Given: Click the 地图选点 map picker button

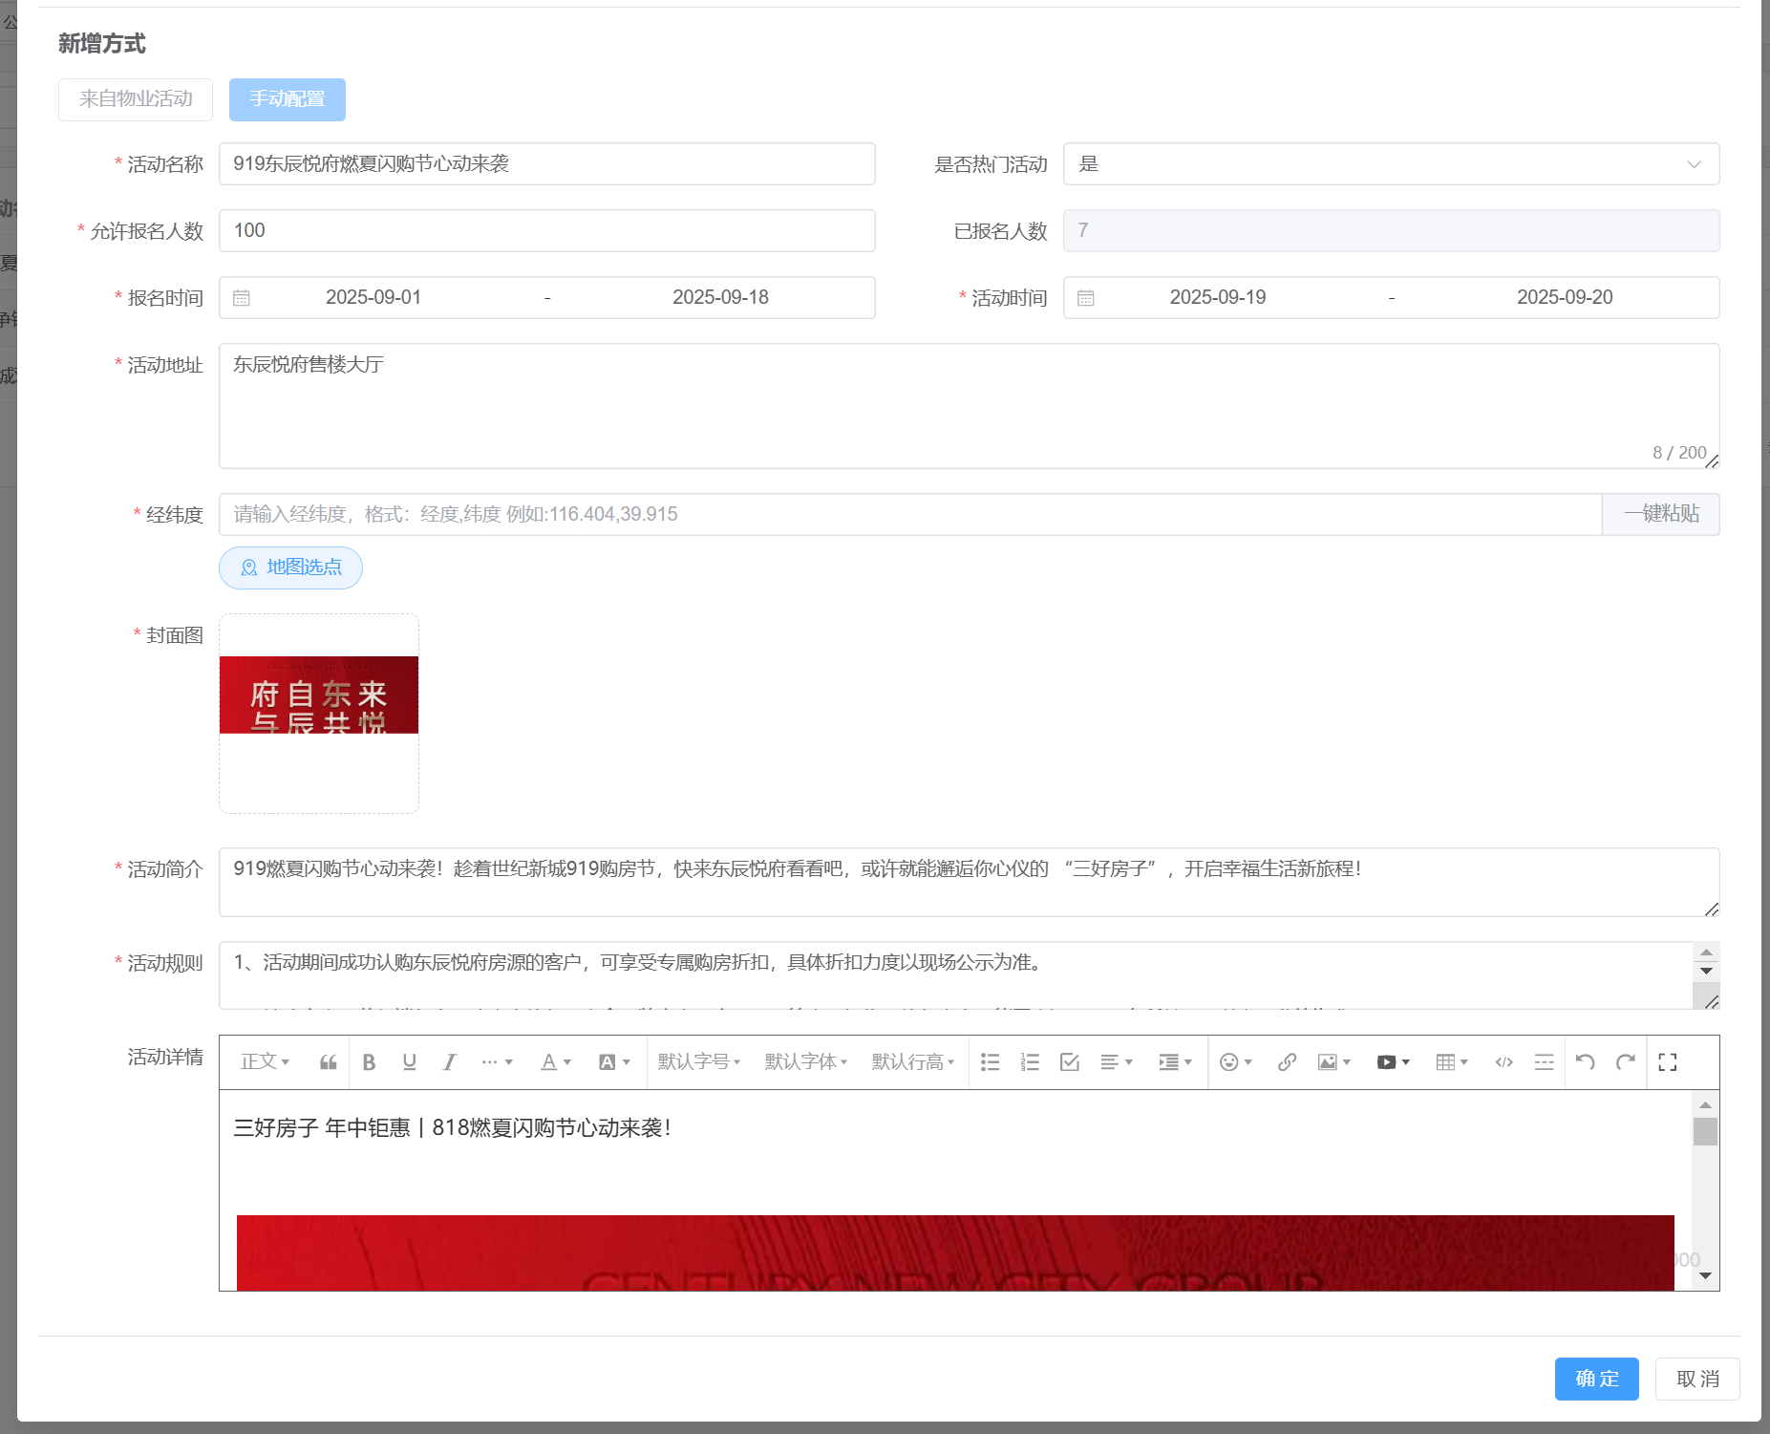Looking at the screenshot, I should coord(290,567).
